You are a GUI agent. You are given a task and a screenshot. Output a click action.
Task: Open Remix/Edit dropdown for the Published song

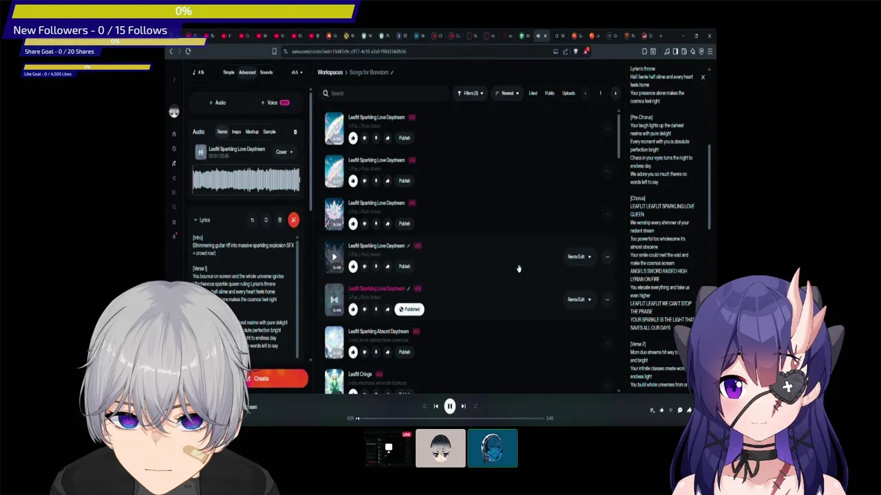(x=579, y=300)
